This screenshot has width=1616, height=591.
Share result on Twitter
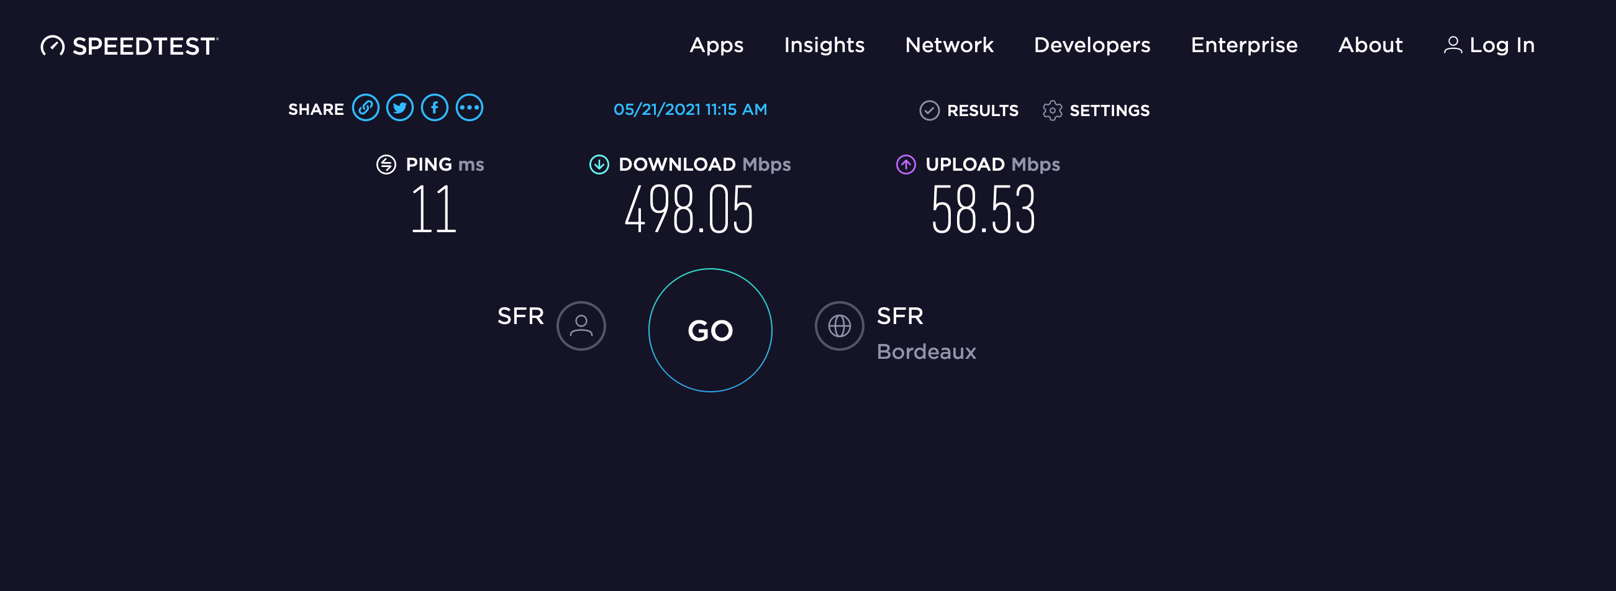pyautogui.click(x=399, y=108)
